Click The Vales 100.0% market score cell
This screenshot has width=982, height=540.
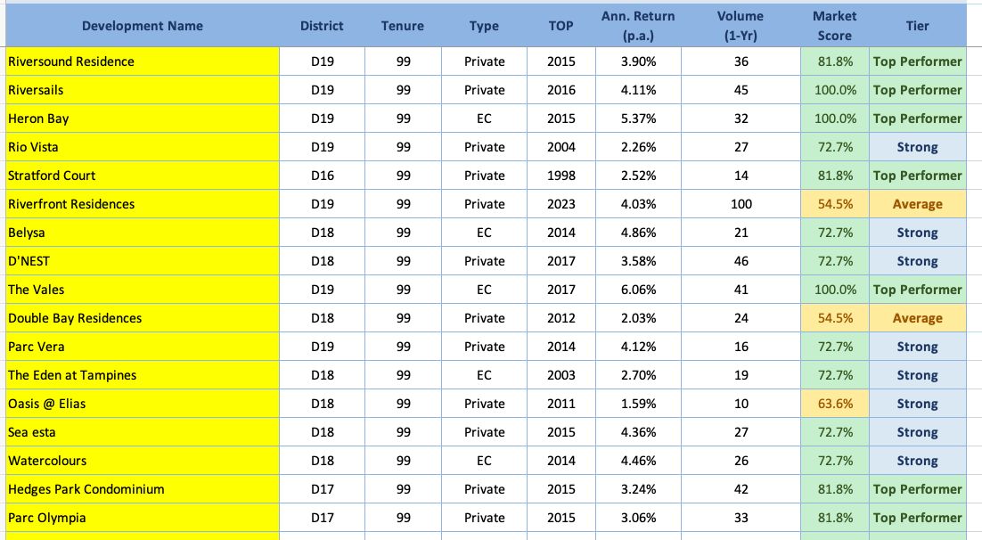point(835,290)
